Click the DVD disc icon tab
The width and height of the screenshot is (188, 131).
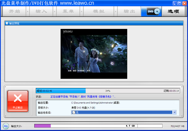coord(152,12)
